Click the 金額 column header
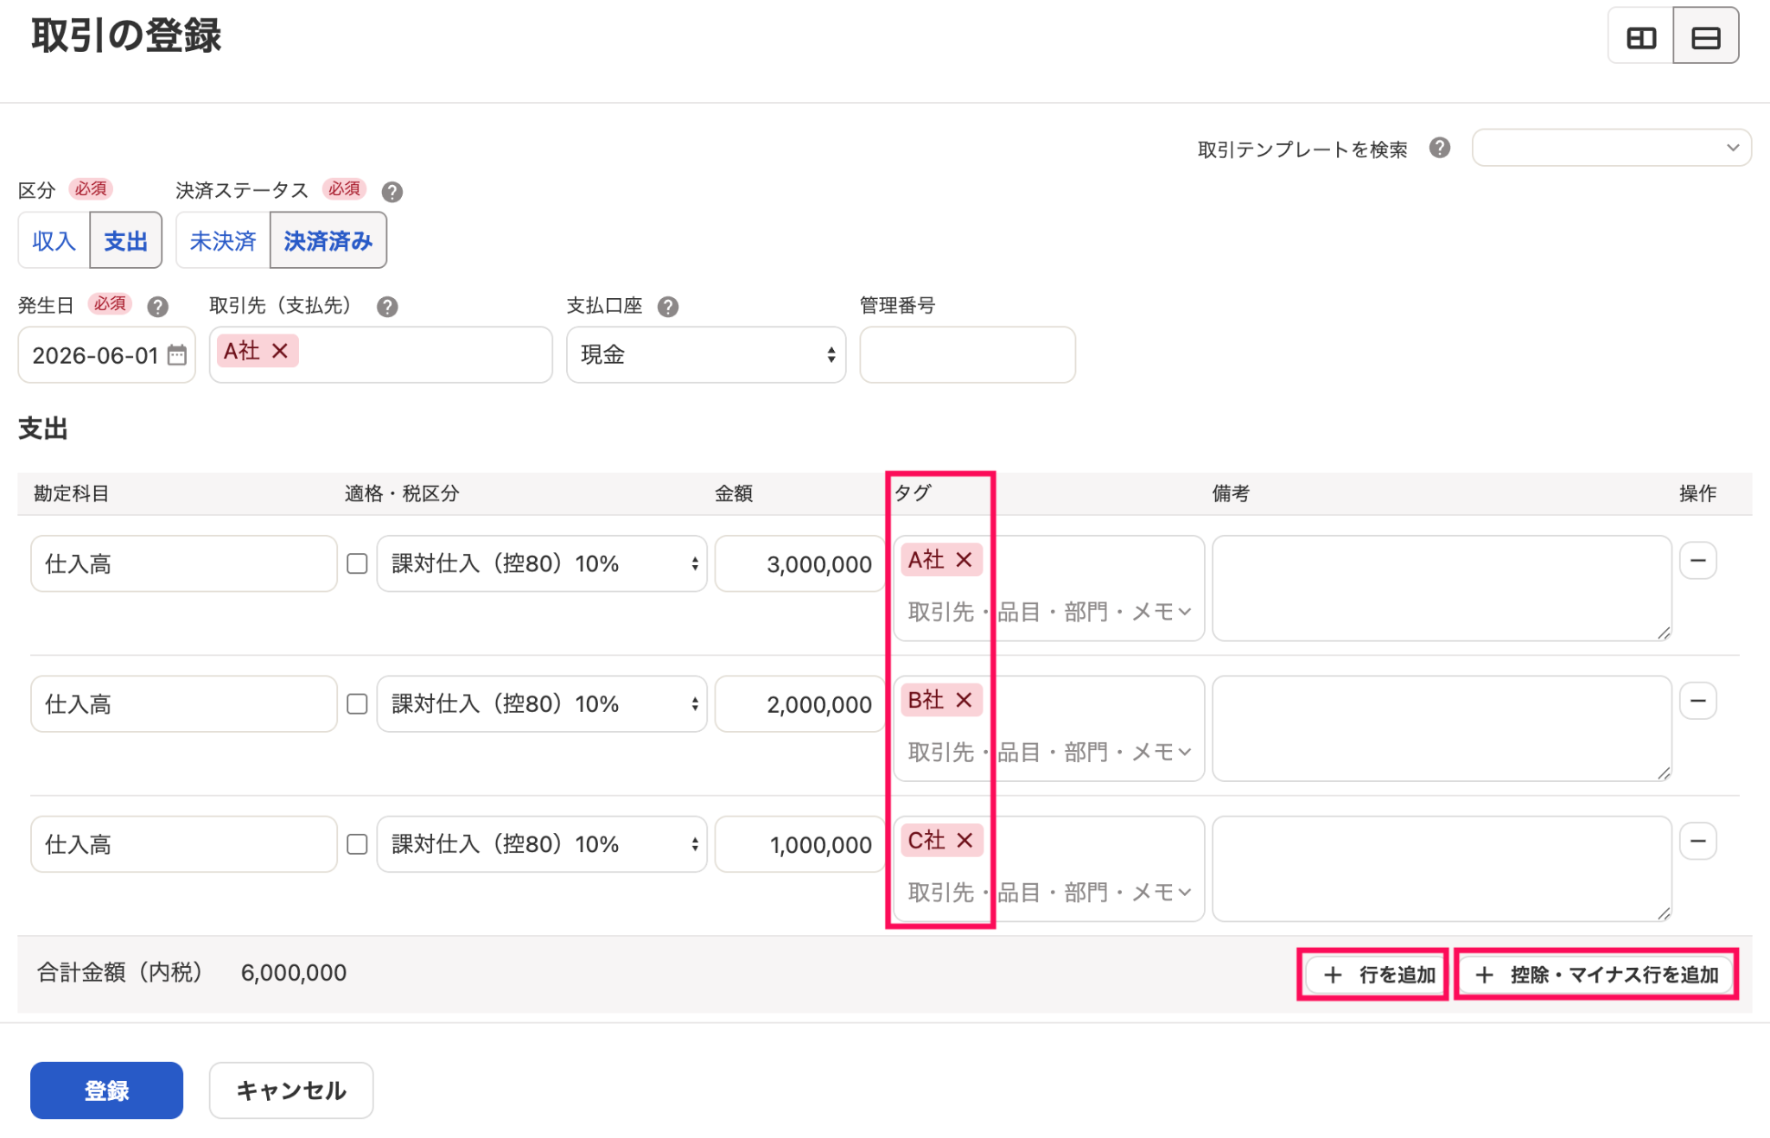The height and width of the screenshot is (1138, 1770). tap(734, 493)
